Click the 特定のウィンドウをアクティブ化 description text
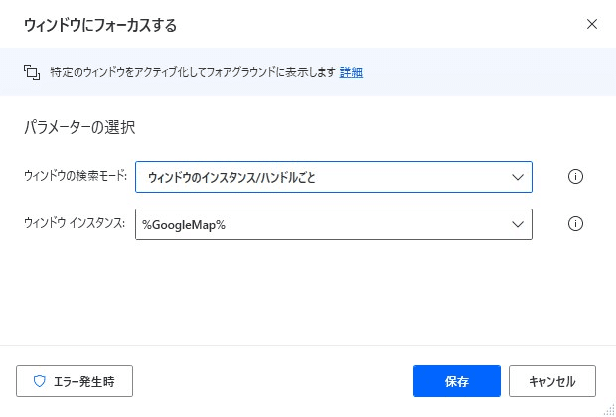The height and width of the screenshot is (417, 616). [x=193, y=72]
